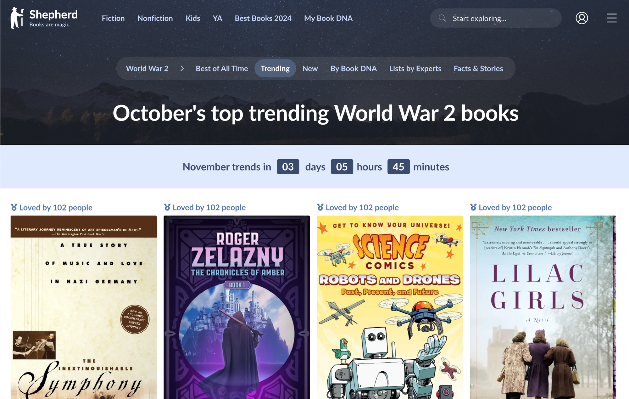The image size is (629, 399).
Task: Open the Lilac Girls book cover
Action: click(x=543, y=307)
